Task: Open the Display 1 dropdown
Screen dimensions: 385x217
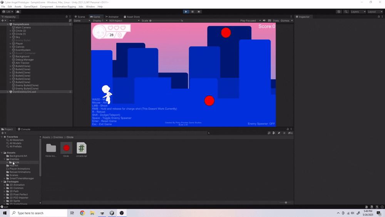Action: click(100, 21)
